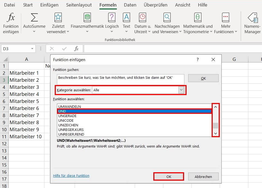Click cell Mitarbeiter 10
Image resolution: width=262 pixels, height=188 pixels.
click(26, 136)
